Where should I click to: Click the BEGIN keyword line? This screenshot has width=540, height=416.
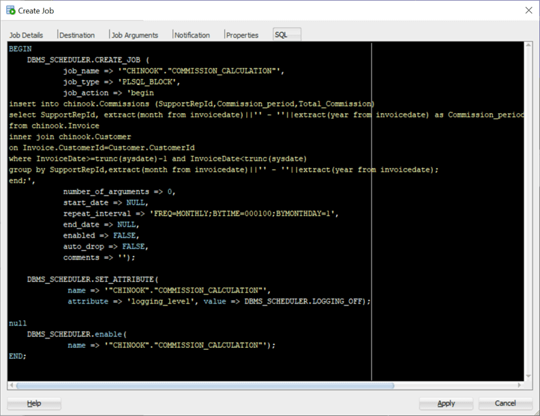(x=20, y=49)
